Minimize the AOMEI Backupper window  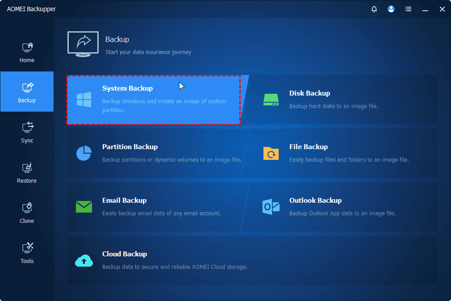tap(425, 10)
